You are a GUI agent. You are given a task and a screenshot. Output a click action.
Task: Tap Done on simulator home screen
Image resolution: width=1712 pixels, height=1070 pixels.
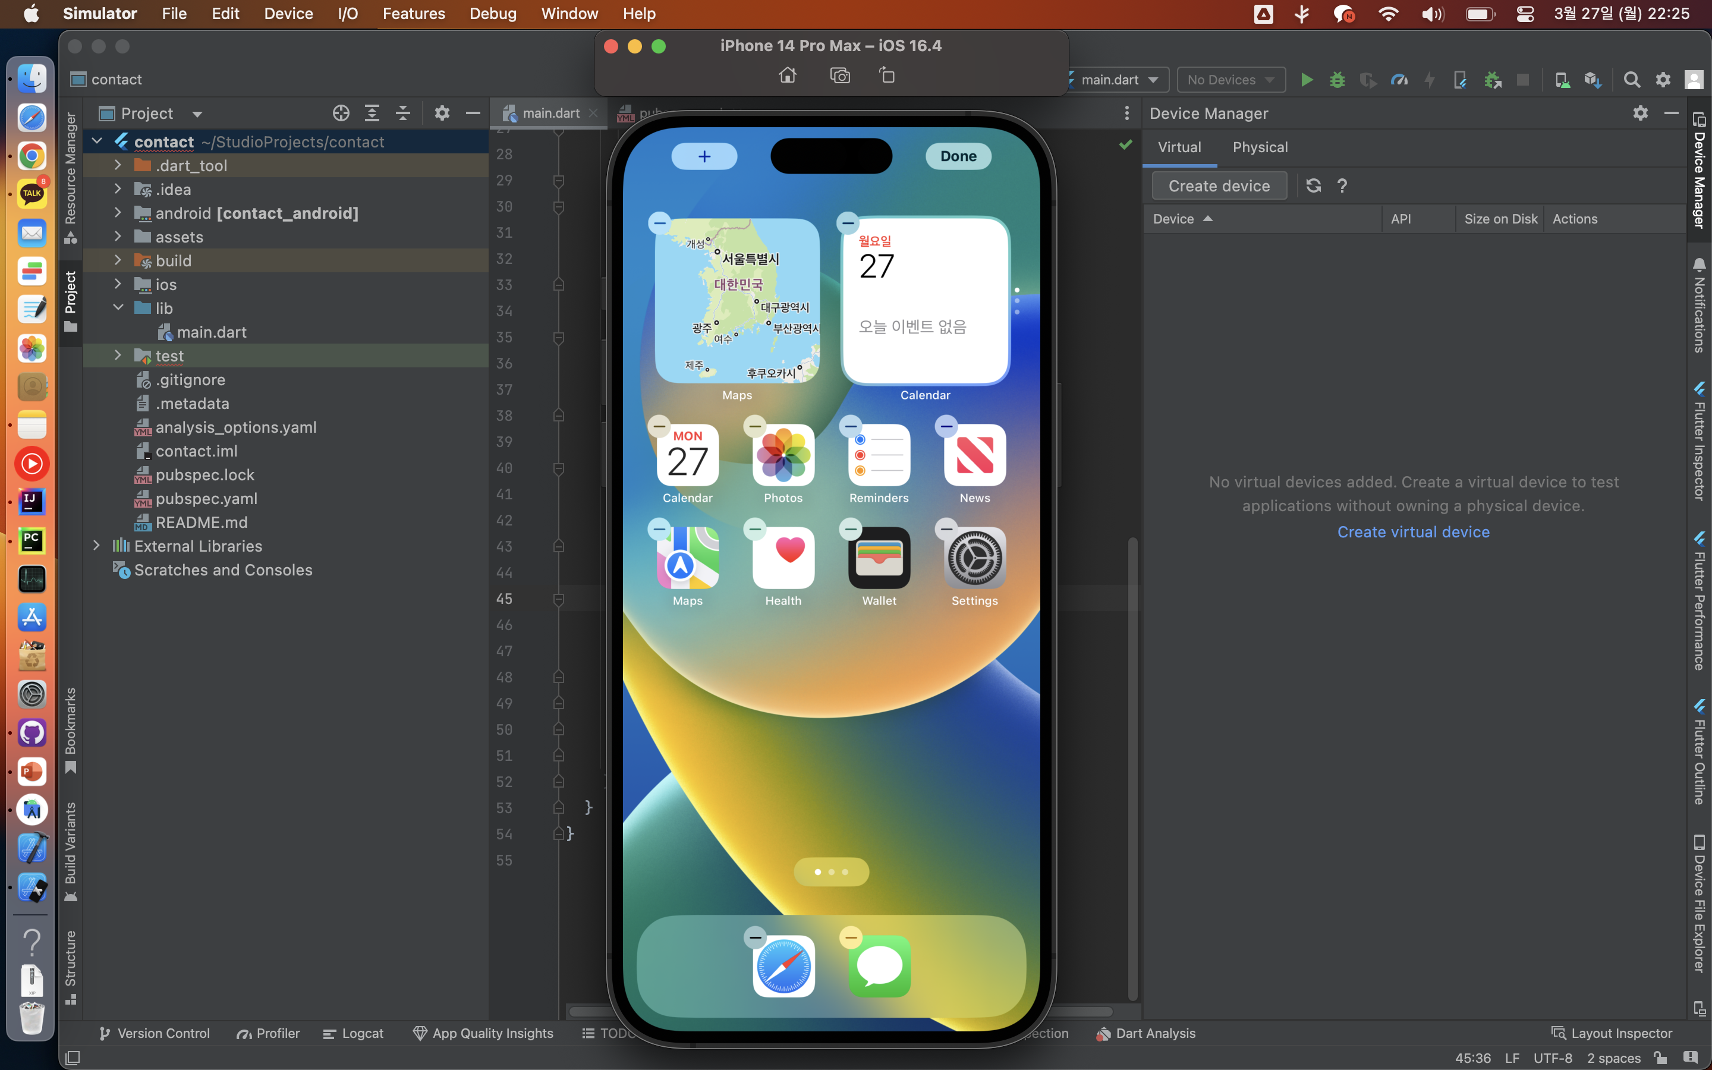coord(958,156)
